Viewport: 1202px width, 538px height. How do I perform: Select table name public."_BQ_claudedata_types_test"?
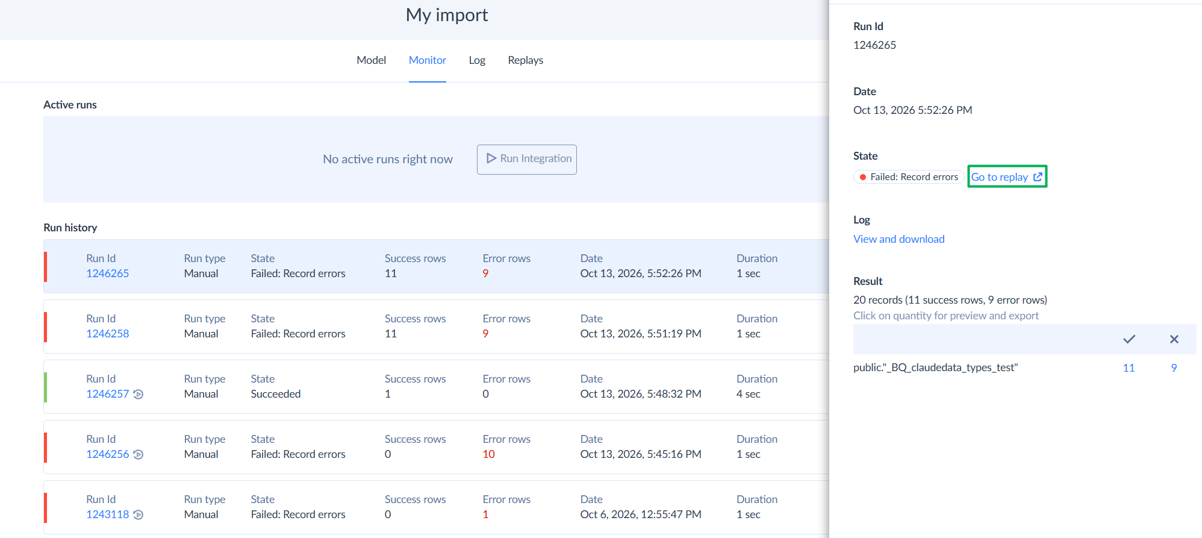(x=936, y=368)
